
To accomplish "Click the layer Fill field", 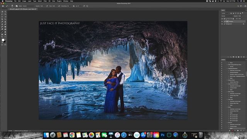I will click(240, 19).
